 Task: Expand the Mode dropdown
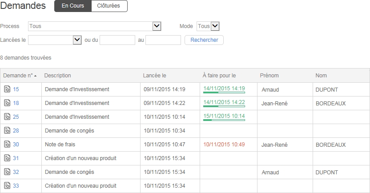[215, 26]
